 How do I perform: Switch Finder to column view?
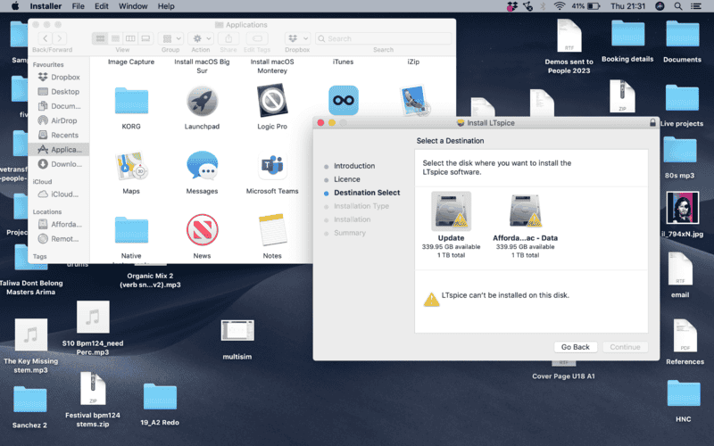coord(130,38)
